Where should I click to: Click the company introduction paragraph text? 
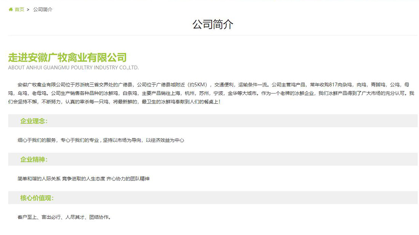(x=209, y=93)
